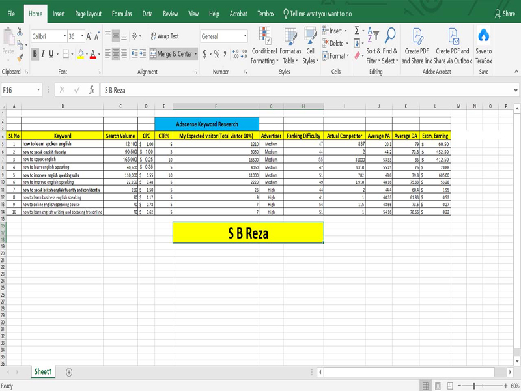Expand the Calibri font name dropdown
521x391 pixels.
[64, 36]
